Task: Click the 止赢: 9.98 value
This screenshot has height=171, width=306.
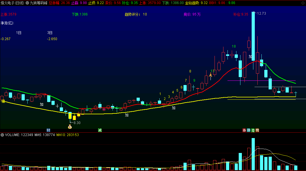Action: (x=79, y=3)
